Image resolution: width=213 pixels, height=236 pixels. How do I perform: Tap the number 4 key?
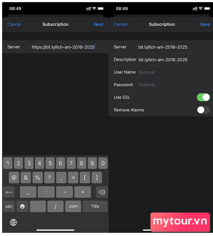click(x=39, y=163)
